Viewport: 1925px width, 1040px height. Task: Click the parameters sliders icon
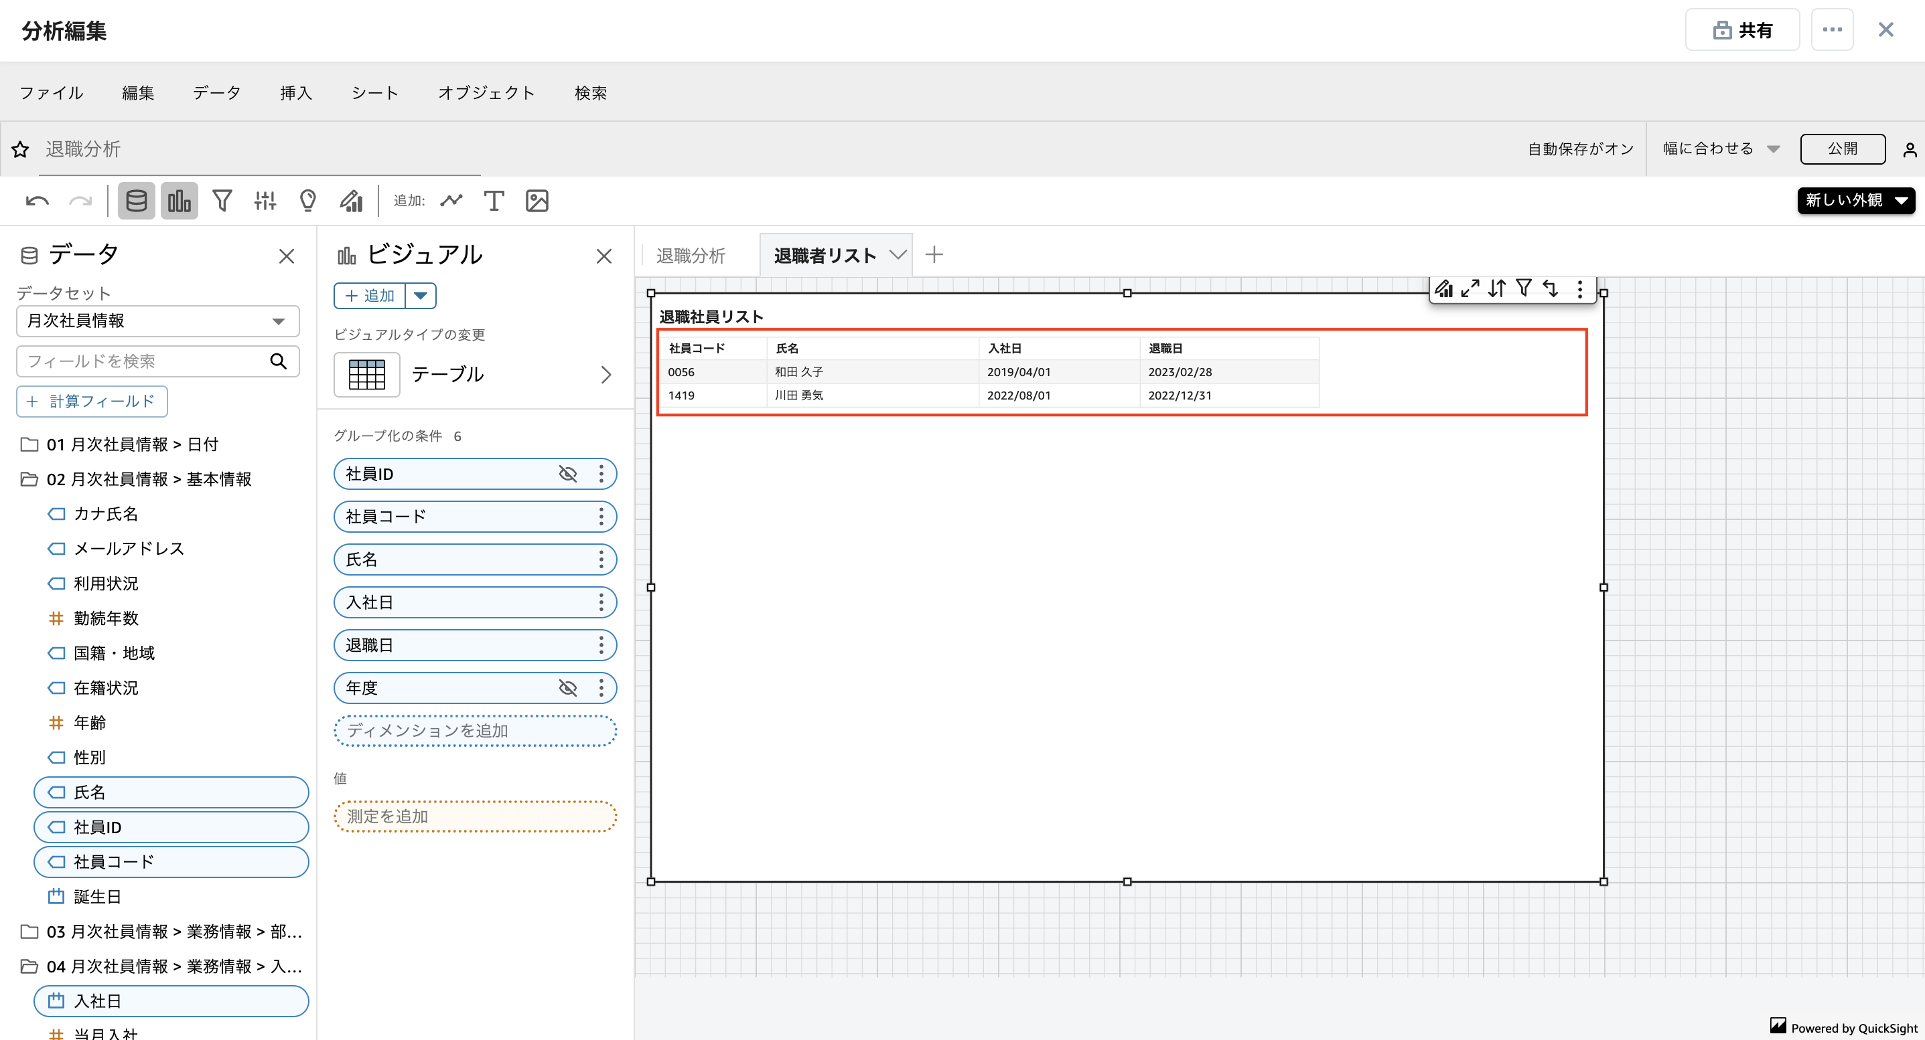(x=265, y=200)
